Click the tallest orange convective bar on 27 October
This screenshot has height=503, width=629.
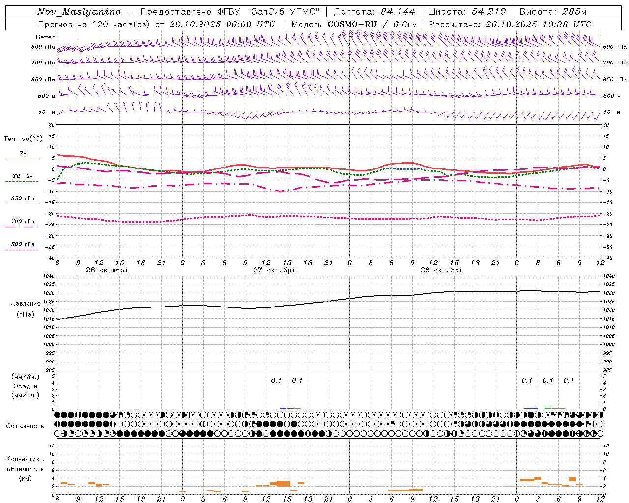(284, 484)
